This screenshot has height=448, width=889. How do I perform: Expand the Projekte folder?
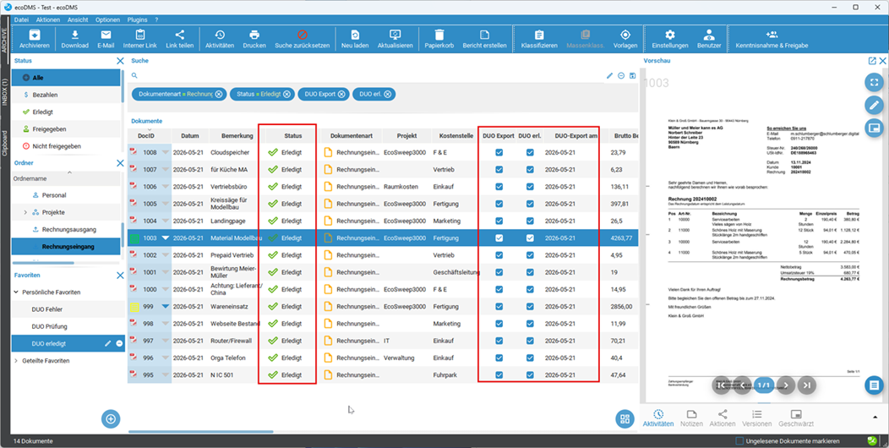click(x=25, y=212)
